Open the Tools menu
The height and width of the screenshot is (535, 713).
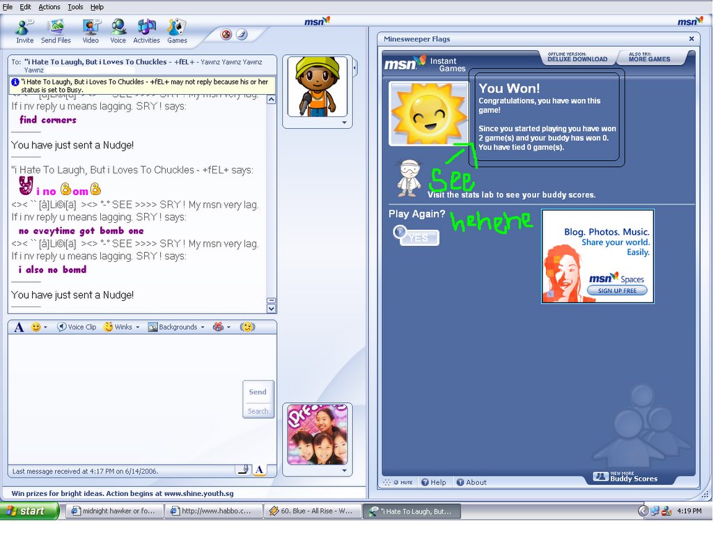tap(75, 7)
